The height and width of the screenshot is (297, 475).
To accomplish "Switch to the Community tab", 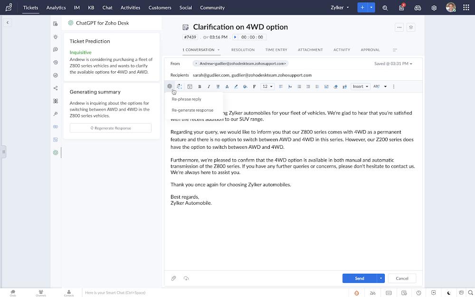I will [212, 8].
